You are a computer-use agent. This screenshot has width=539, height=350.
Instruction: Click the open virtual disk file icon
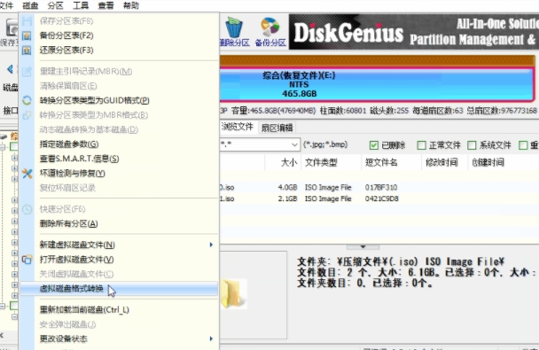click(27, 260)
